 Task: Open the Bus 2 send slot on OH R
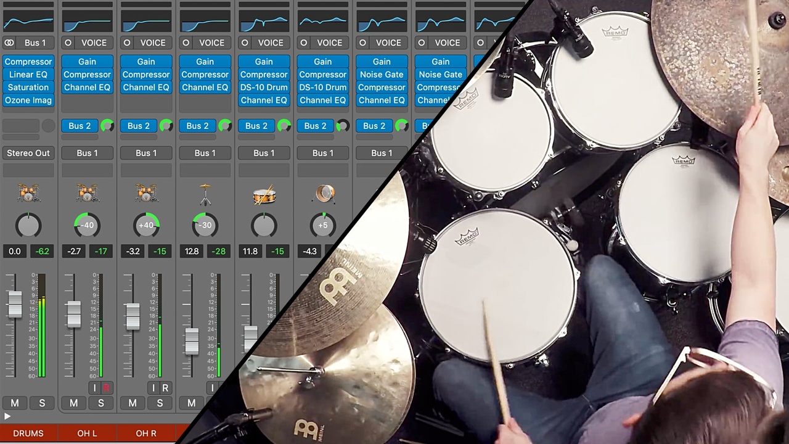(139, 126)
